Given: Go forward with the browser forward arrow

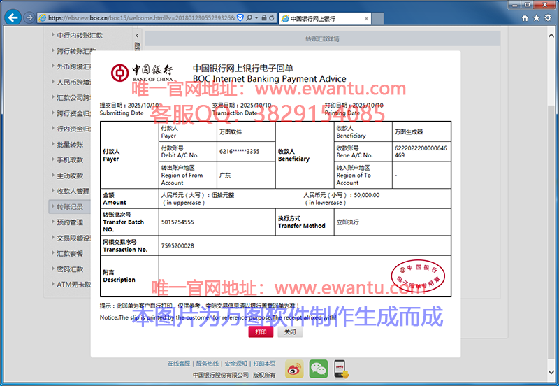Looking at the screenshot, I should tap(29, 17).
